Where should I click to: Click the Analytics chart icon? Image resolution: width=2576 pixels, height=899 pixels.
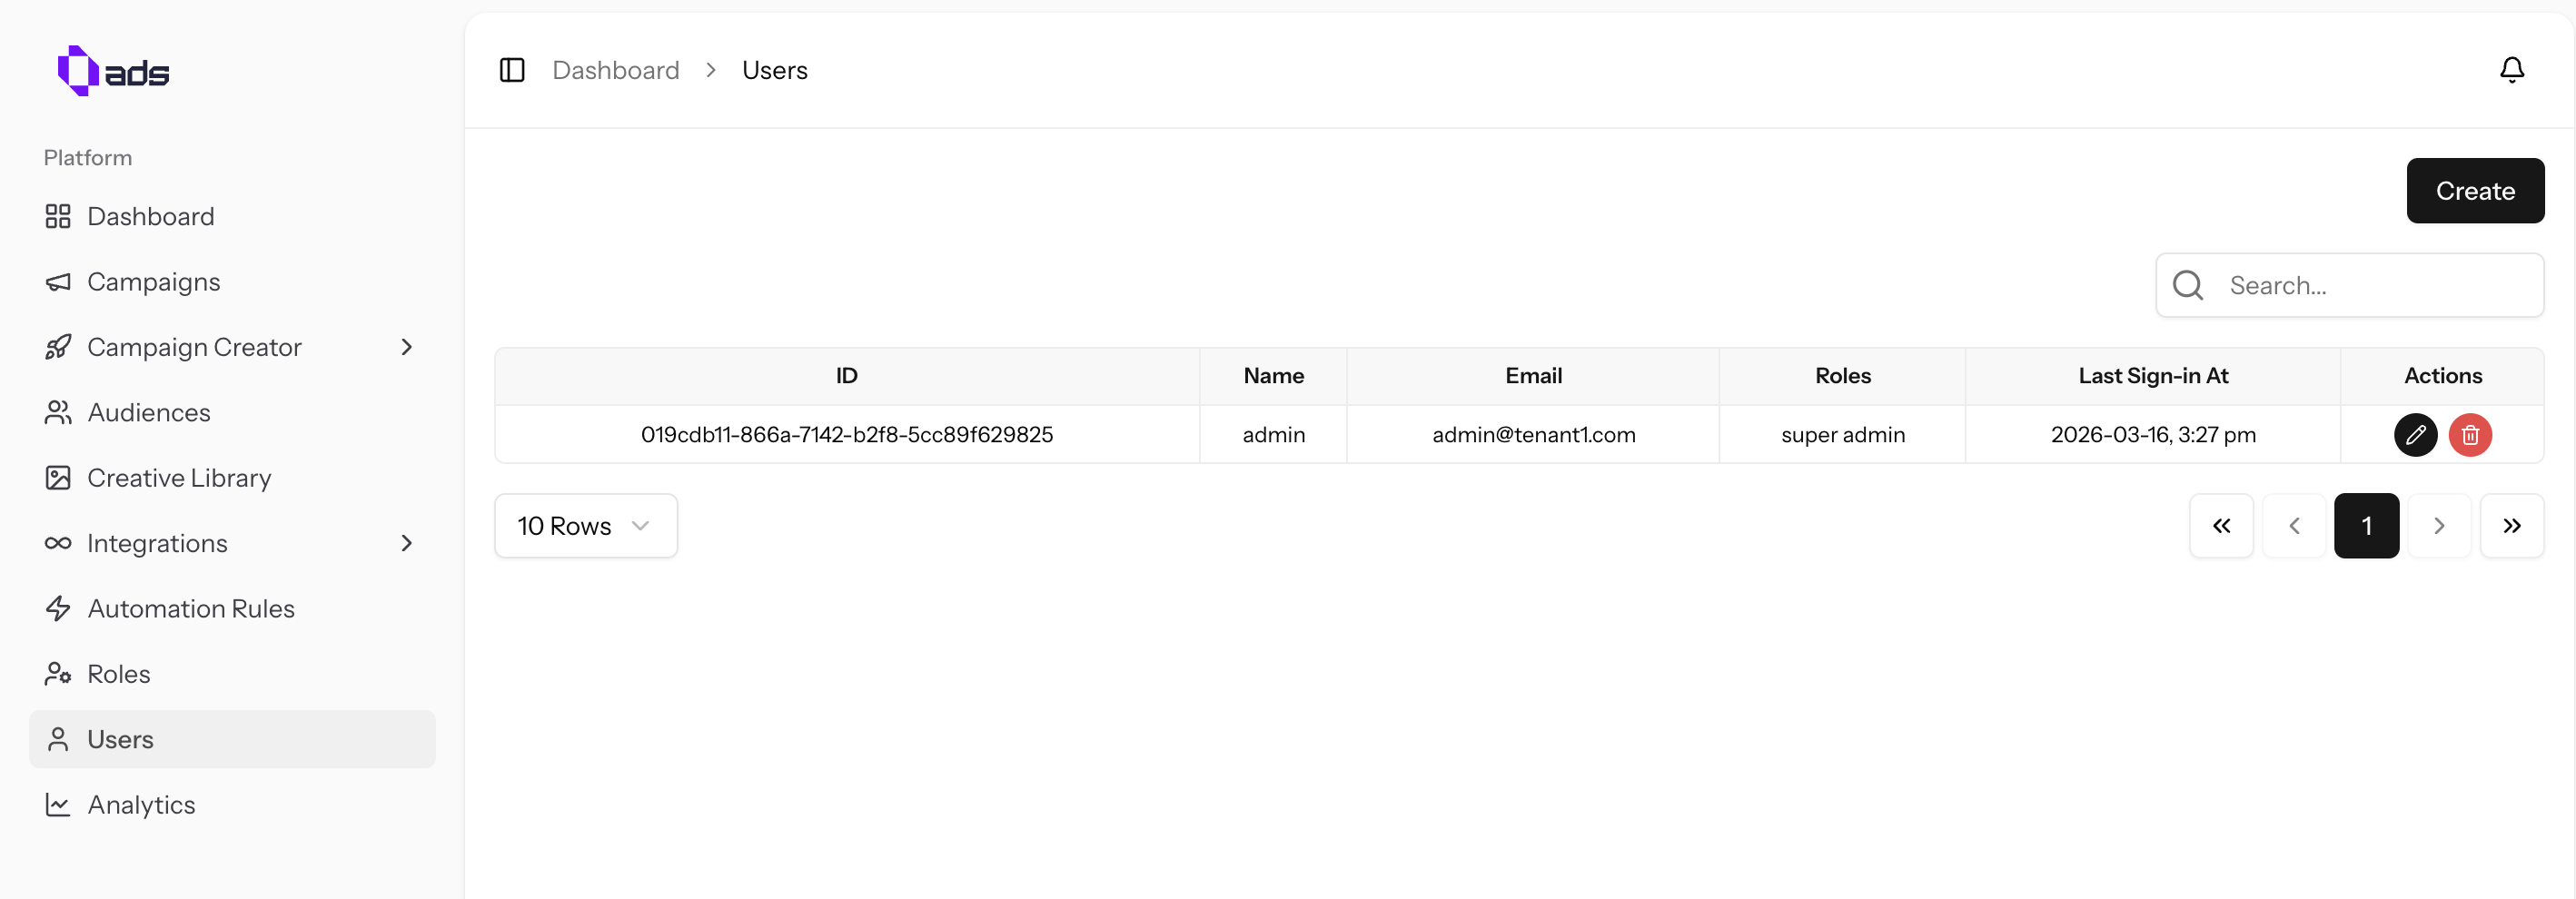[x=58, y=804]
